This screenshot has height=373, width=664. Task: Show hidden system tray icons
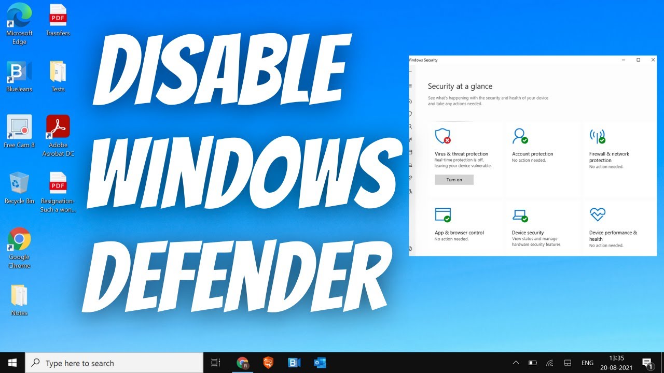coord(516,363)
